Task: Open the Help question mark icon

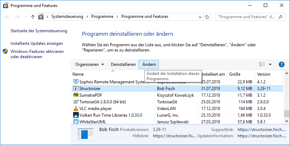Action: 281,64
